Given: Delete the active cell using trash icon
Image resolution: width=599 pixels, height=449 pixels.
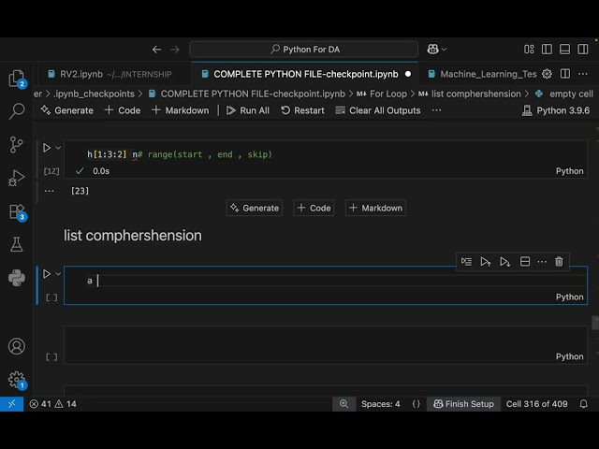Looking at the screenshot, I should (559, 262).
